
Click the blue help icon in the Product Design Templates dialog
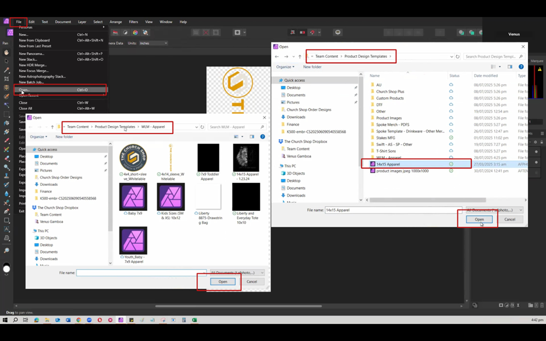pos(521,66)
